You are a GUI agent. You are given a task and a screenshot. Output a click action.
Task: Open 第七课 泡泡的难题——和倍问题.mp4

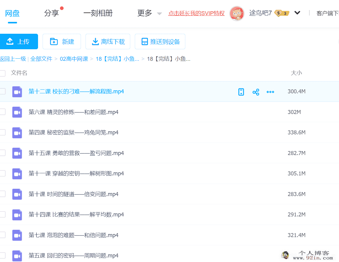tap(74, 235)
